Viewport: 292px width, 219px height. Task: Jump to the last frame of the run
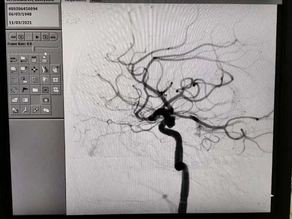53,37
